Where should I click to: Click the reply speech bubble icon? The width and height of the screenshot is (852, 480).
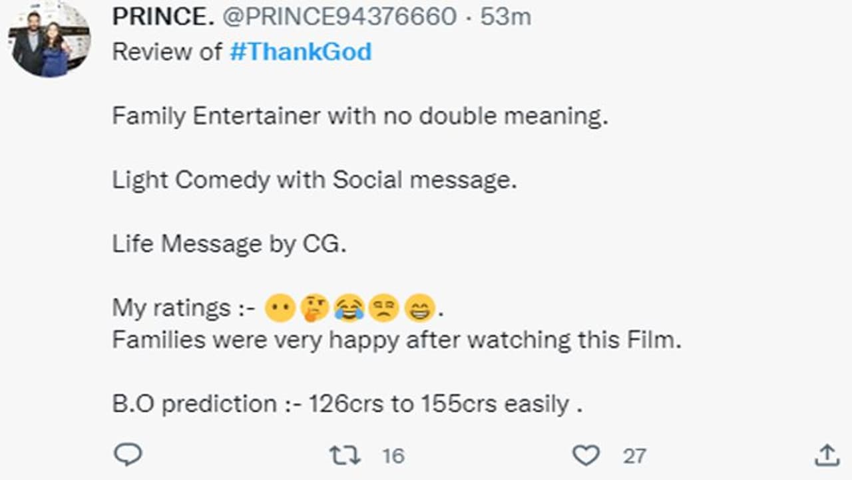[x=127, y=455]
